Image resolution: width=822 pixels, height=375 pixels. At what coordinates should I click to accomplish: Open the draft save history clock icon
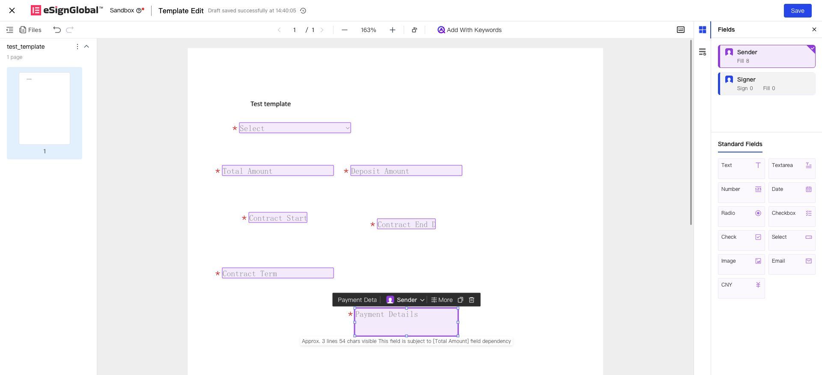[303, 11]
